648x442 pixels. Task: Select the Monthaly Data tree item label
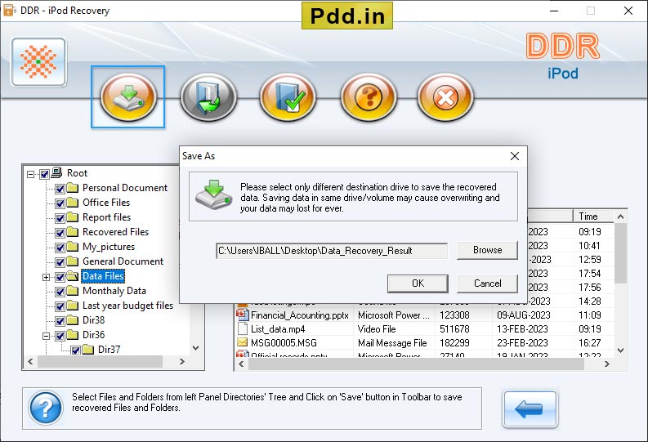pos(114,291)
